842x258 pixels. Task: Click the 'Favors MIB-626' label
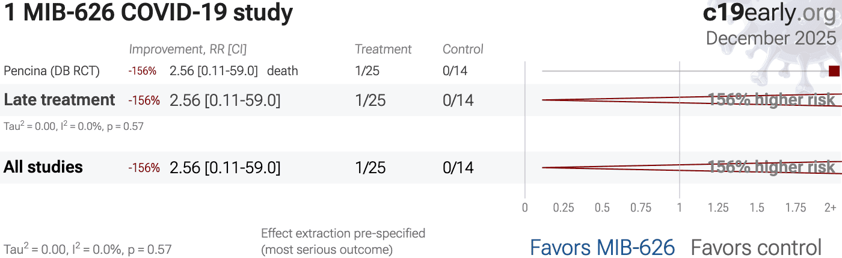click(x=602, y=247)
